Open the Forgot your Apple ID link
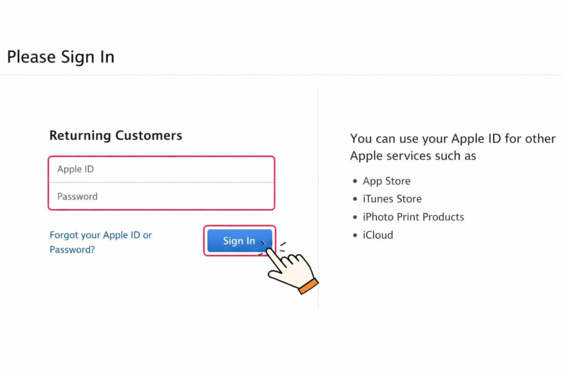 (101, 235)
